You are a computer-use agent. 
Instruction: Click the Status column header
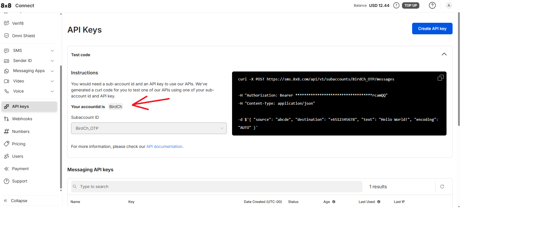(293, 202)
